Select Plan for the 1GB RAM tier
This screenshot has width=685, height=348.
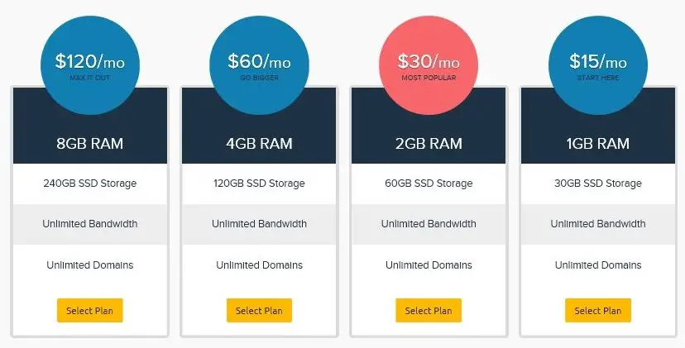click(597, 311)
